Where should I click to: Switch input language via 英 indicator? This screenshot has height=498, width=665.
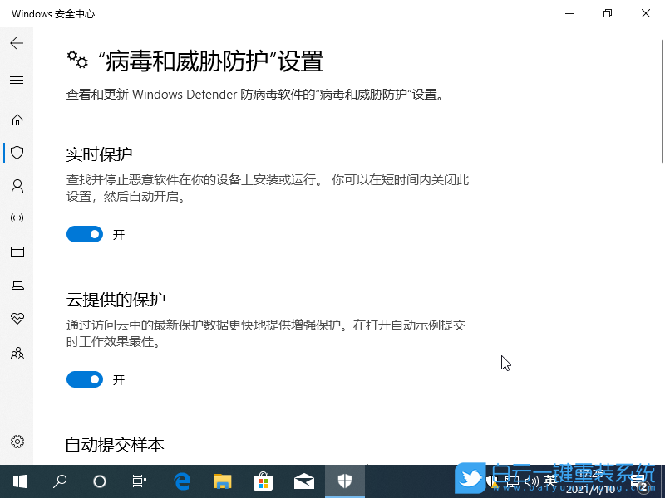point(551,480)
